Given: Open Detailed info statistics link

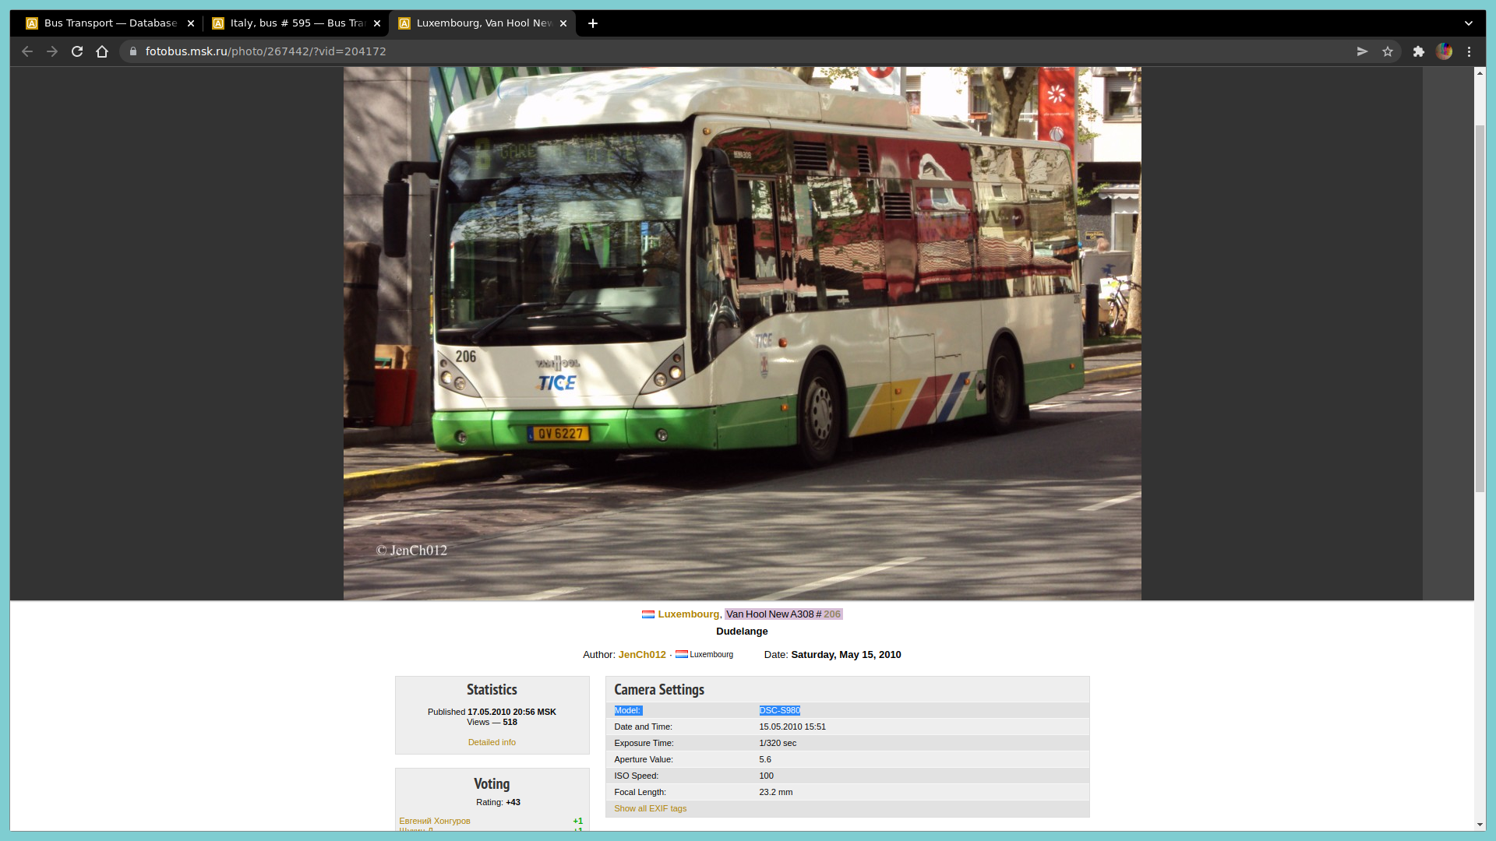Looking at the screenshot, I should pos(492,743).
